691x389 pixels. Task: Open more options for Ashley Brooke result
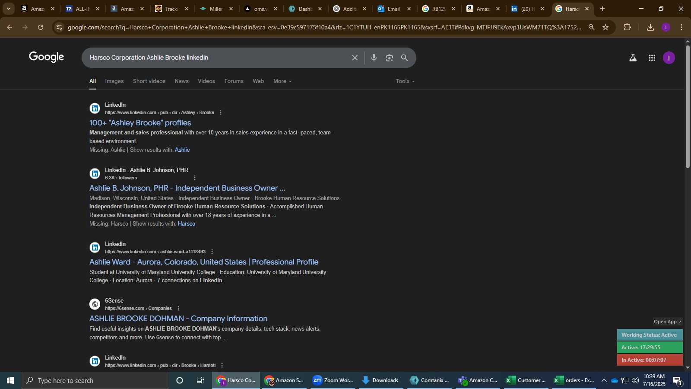(x=221, y=112)
